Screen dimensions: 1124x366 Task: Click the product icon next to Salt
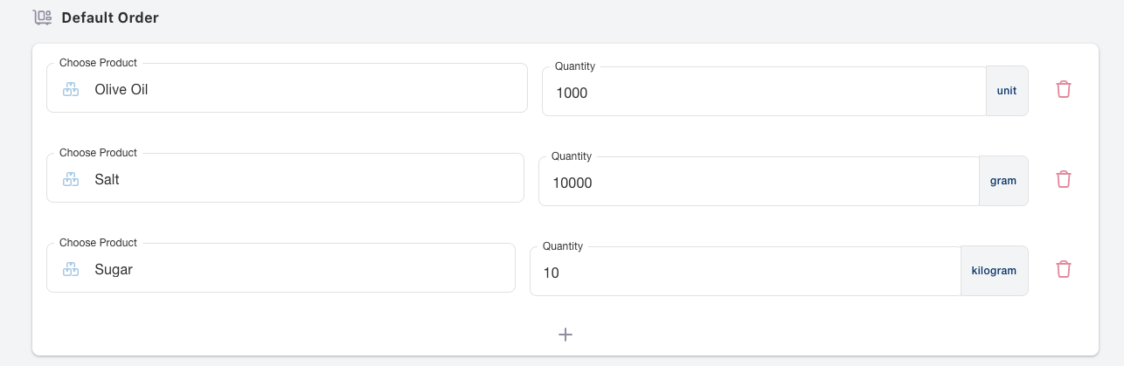click(x=72, y=179)
